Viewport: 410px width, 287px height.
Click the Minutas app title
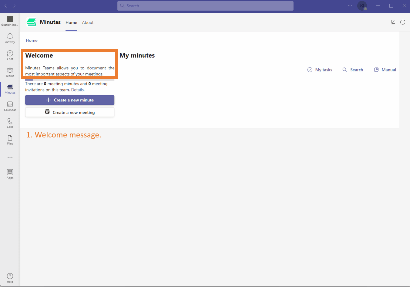pyautogui.click(x=50, y=22)
